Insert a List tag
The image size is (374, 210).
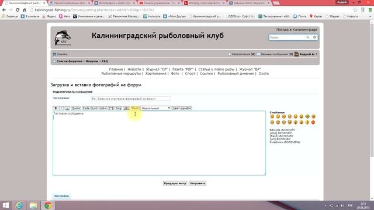(95, 108)
